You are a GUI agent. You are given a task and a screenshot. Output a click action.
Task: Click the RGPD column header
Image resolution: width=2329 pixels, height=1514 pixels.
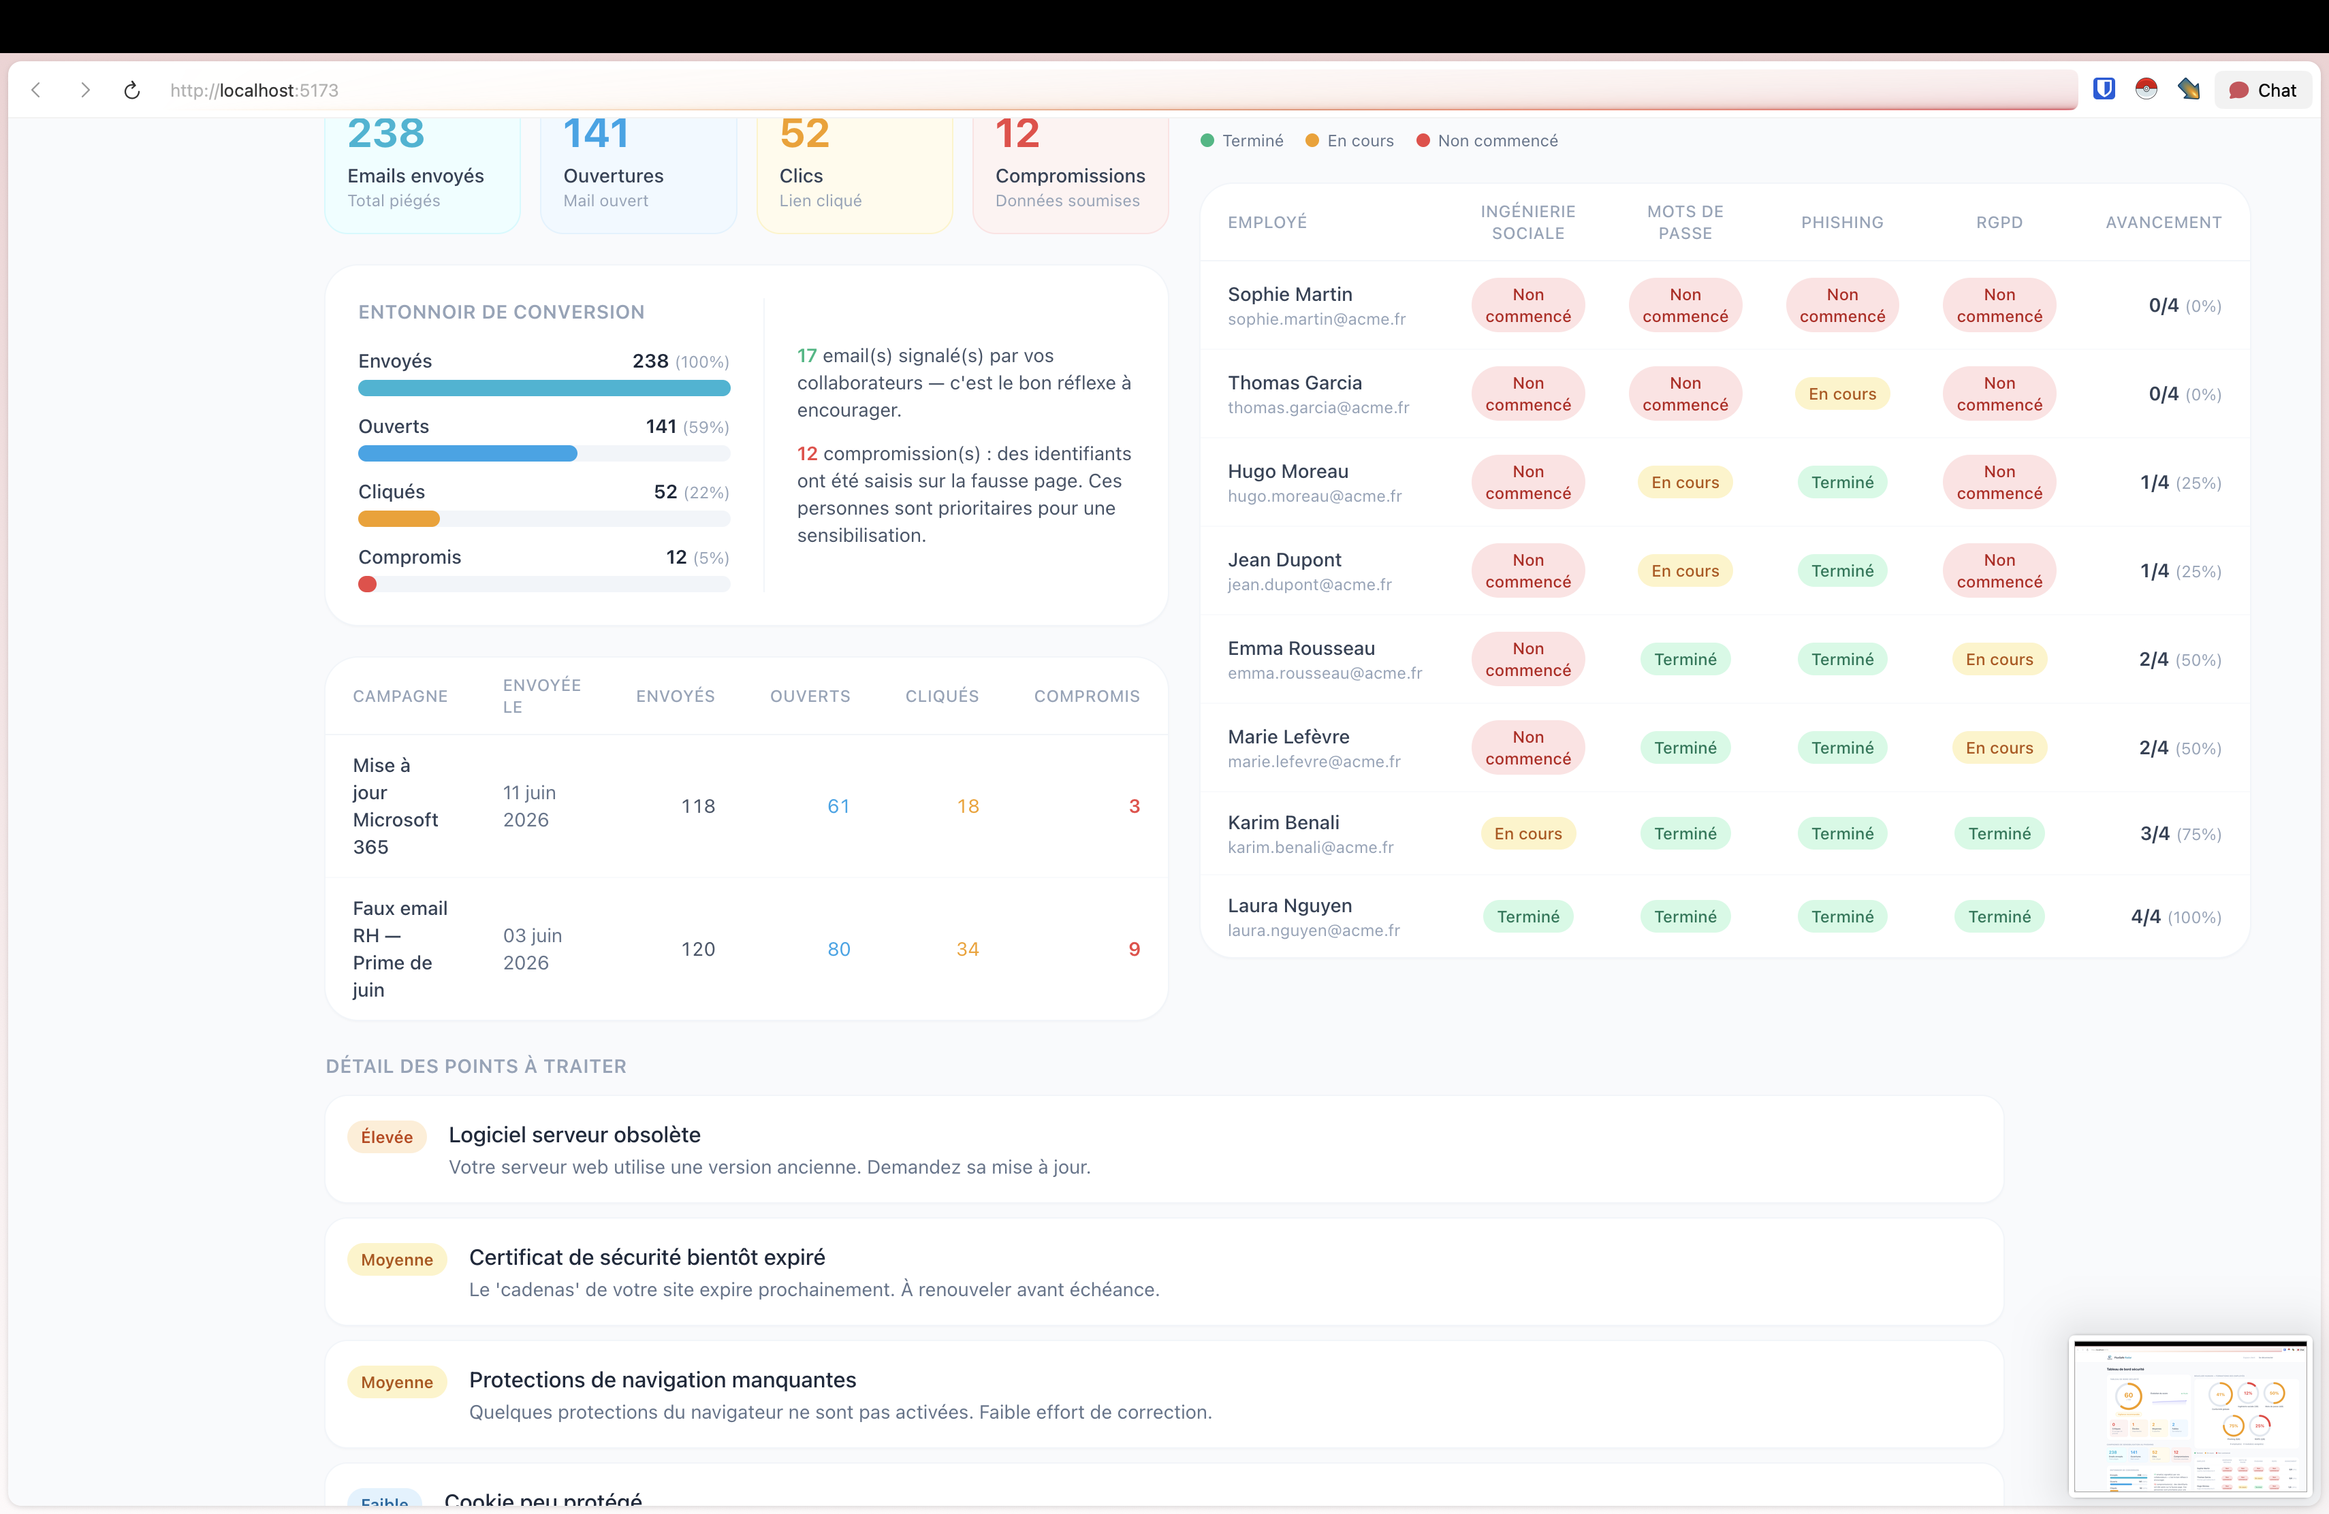(1999, 222)
